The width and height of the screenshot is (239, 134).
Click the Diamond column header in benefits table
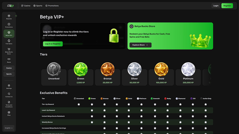point(180,99)
